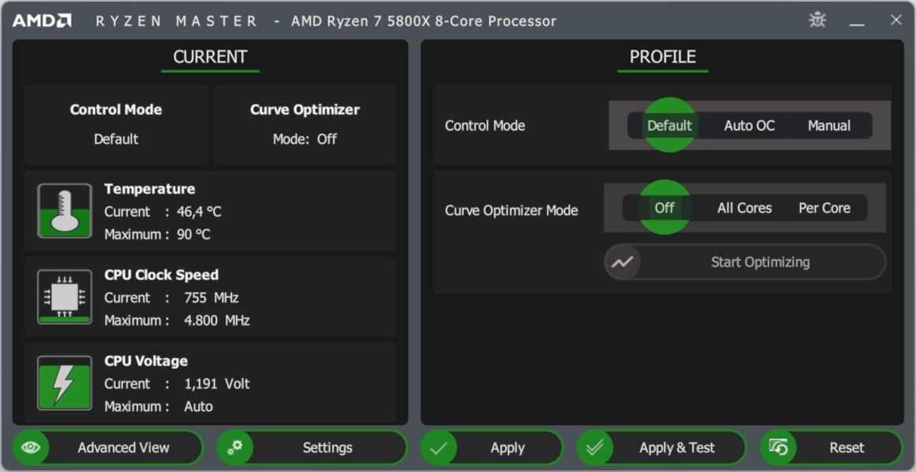Image resolution: width=916 pixels, height=472 pixels.
Task: Click the gears icon beside Settings
Action: click(x=235, y=448)
